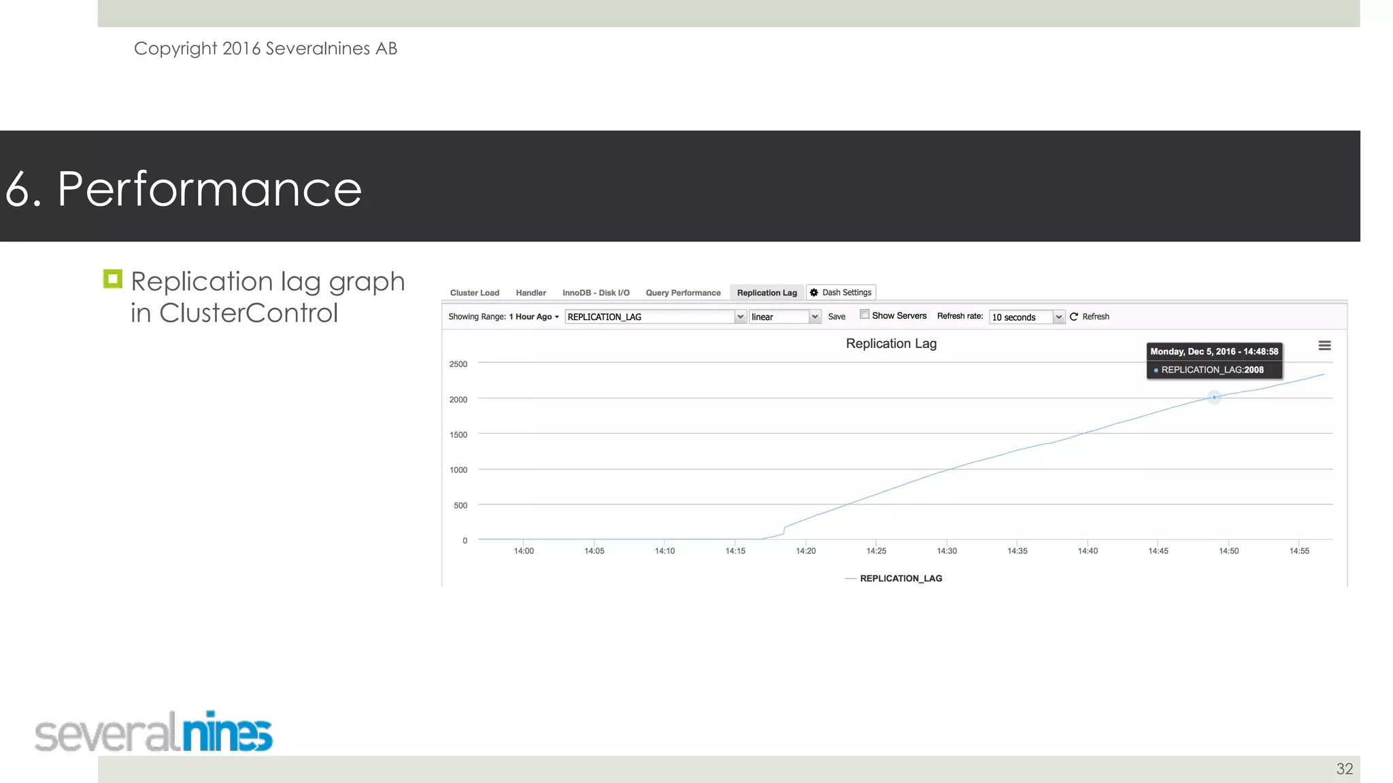Viewport: 1393px width, 783px height.
Task: Click the severalnines logo
Action: point(154,732)
